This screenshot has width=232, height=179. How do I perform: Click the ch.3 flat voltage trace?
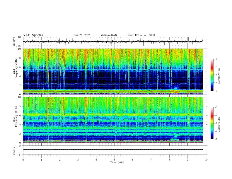point(113,150)
